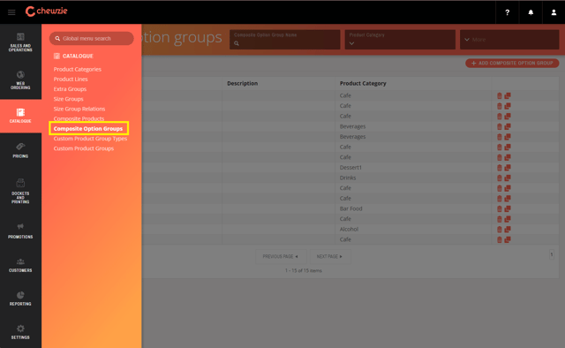Expand the More filters dropdown
Viewport: 565px width, 348px height.
click(509, 40)
